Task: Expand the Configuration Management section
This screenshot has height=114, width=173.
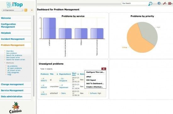Action: 16,26
